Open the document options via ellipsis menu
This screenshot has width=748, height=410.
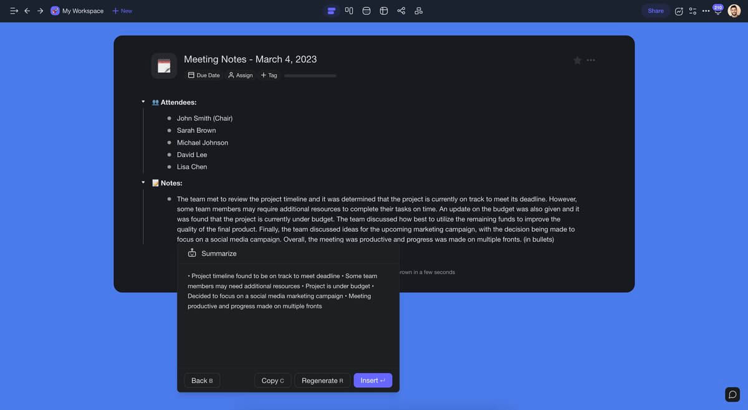click(x=590, y=60)
